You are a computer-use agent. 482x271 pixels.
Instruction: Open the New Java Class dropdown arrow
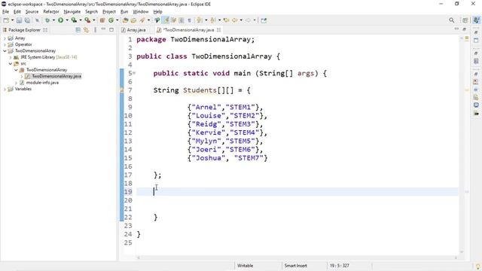tap(117, 20)
